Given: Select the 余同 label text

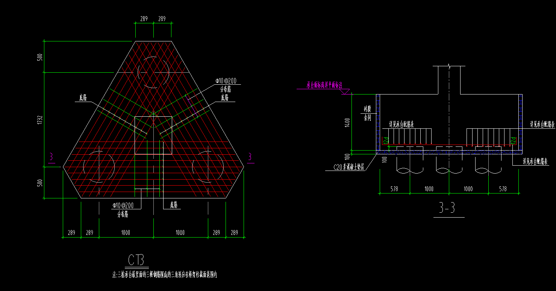Looking at the screenshot, I should [367, 118].
